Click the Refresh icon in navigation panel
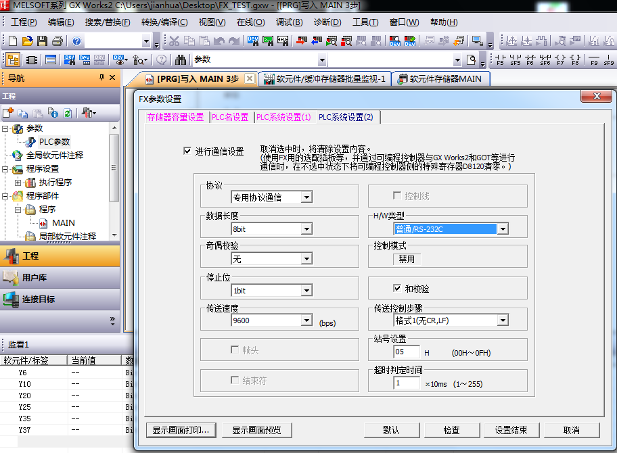Viewport: 617px width, 453px height. 68,114
